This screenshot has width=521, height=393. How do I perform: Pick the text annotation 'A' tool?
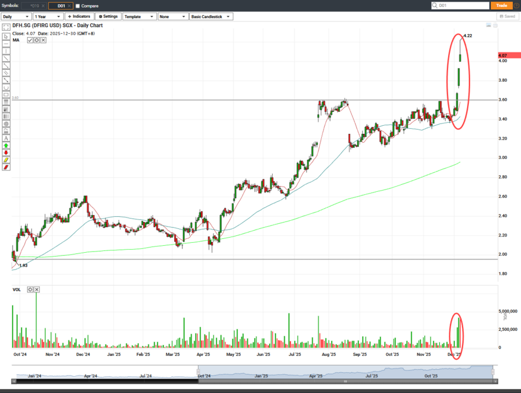coord(6,138)
